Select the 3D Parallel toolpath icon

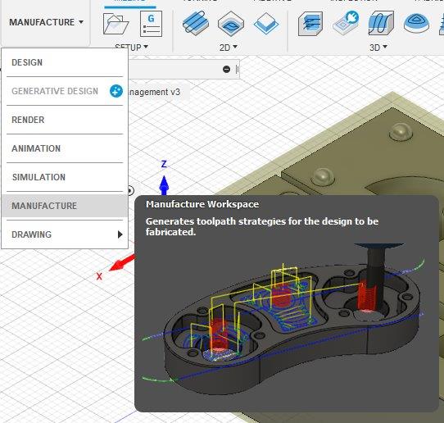coord(381,23)
